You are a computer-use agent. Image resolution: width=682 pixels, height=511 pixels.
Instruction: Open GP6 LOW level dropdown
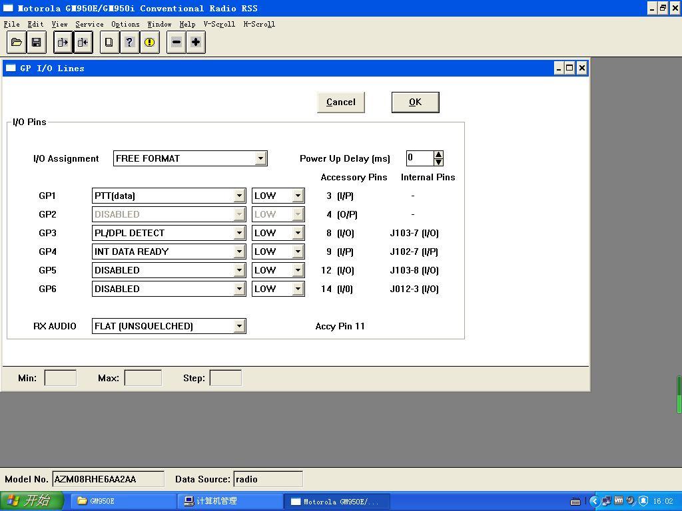(x=298, y=289)
